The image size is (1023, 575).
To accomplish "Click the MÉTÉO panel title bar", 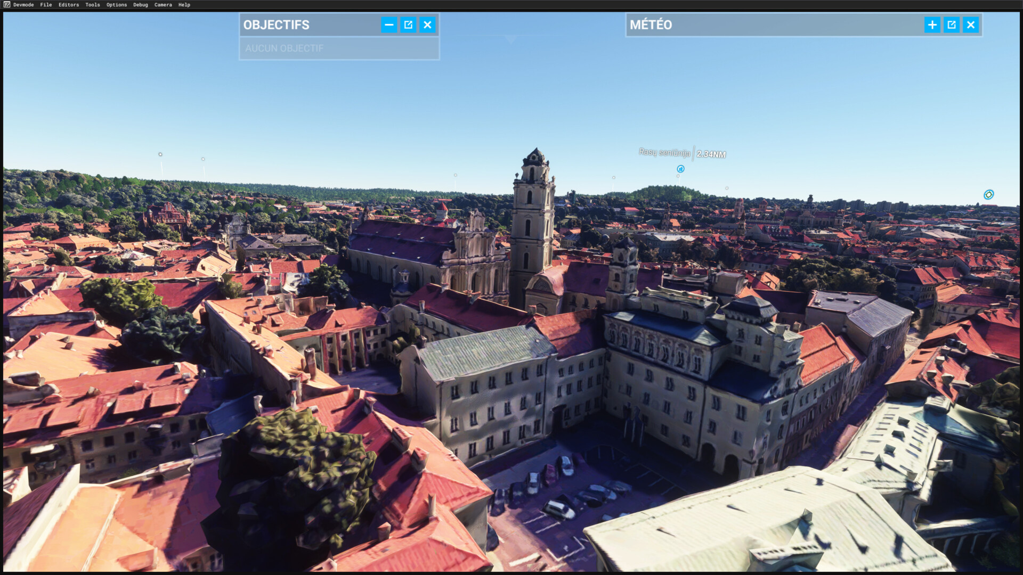I will pos(773,24).
